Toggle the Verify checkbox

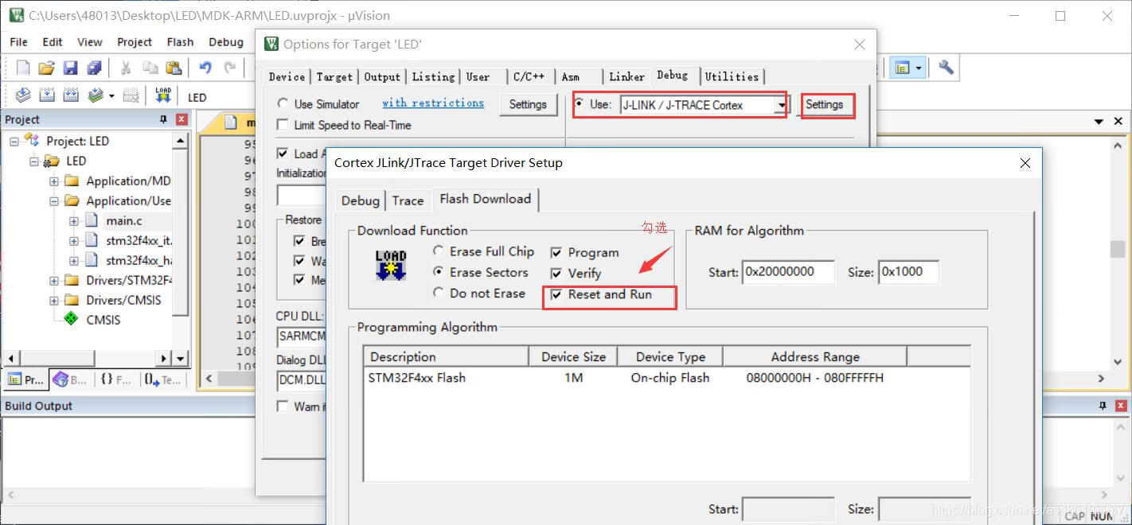556,274
